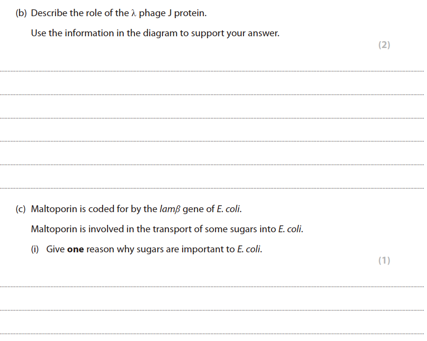Click the second answer line under question (b)
Image resolution: width=427 pixels, height=341 pixels.
coord(212,95)
